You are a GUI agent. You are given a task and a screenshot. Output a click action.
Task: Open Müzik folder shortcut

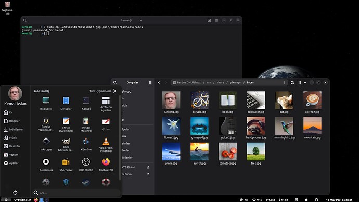click(10, 138)
